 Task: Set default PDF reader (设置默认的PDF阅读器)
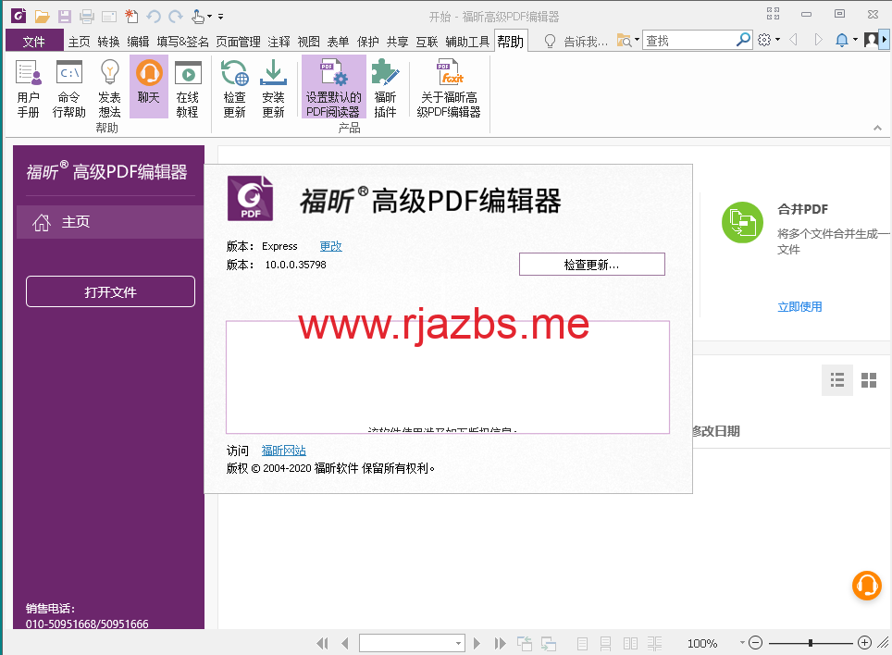point(333,86)
